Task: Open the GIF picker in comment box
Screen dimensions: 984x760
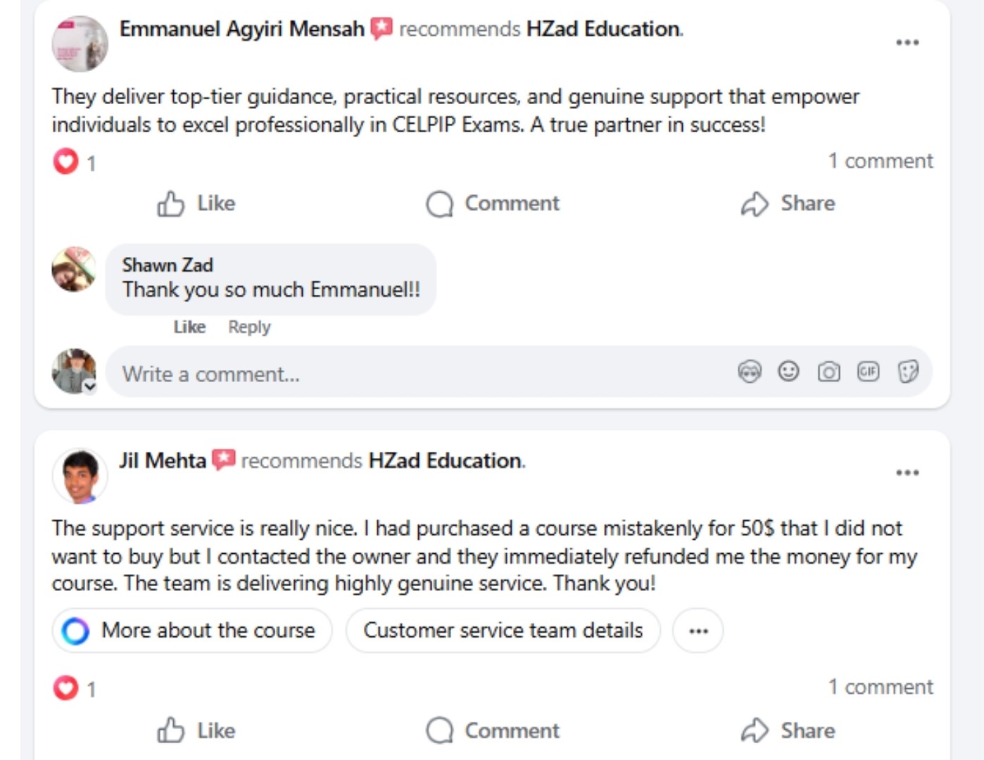Action: [x=868, y=371]
